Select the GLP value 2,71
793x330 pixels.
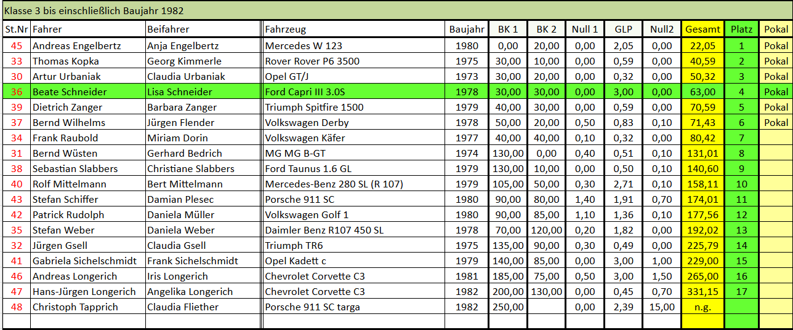[623, 184]
